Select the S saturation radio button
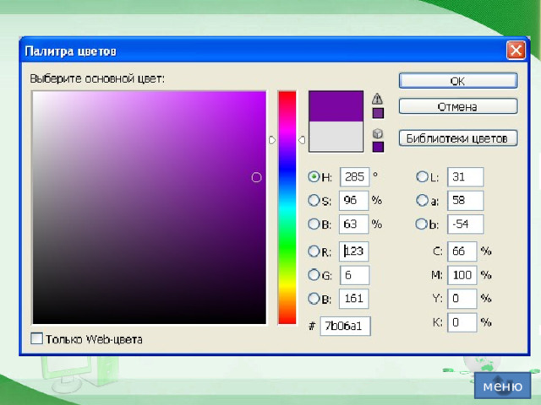Screen dimensions: 541x405 pyautogui.click(x=314, y=200)
